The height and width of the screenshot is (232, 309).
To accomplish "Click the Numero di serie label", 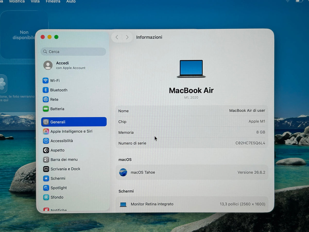I will coord(132,143).
